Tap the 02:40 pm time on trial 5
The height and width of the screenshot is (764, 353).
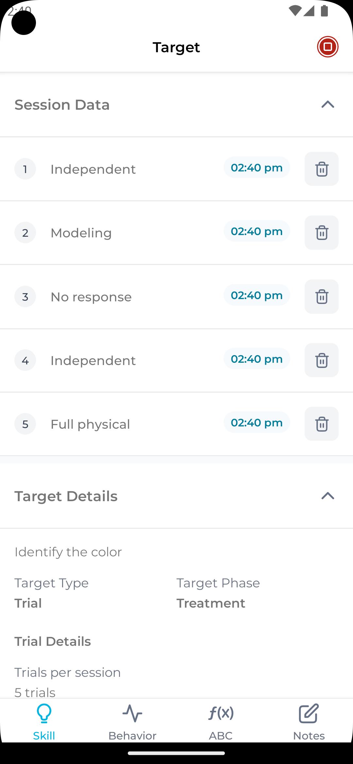pyautogui.click(x=257, y=422)
